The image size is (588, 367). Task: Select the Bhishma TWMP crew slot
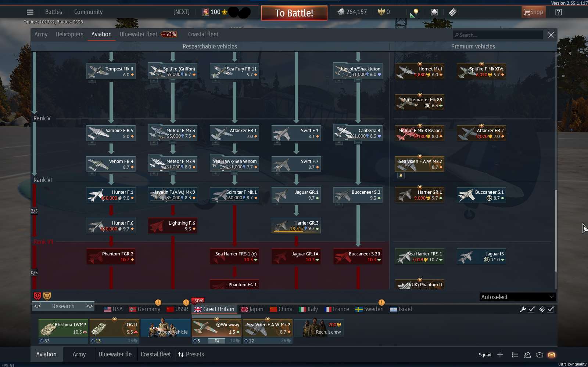click(63, 328)
